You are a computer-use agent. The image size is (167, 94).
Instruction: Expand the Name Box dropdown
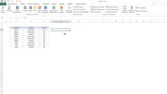click(10, 18)
